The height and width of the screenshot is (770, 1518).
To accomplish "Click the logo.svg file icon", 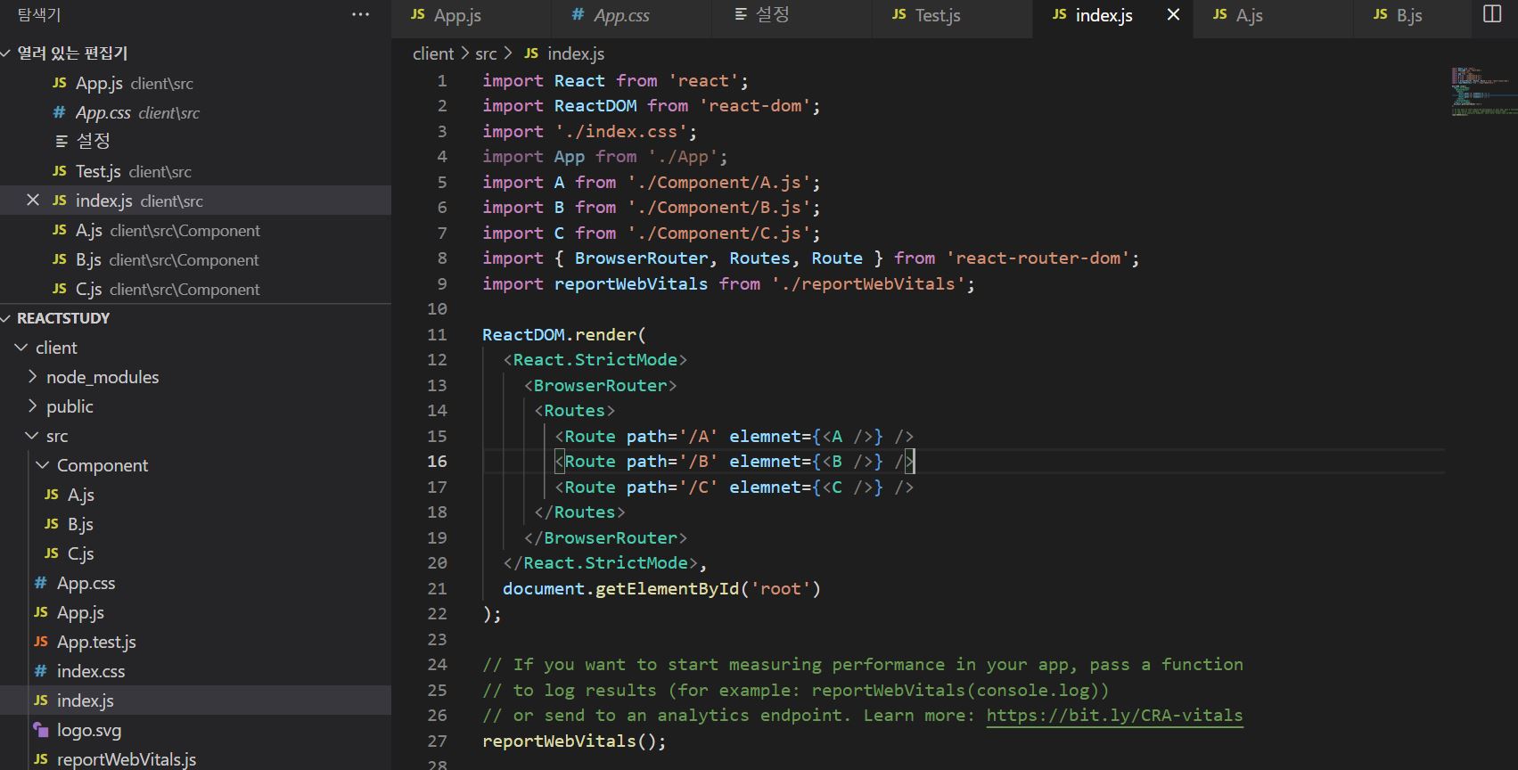I will pos(41,730).
